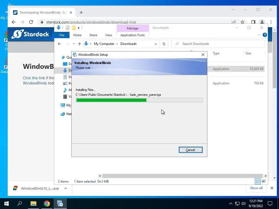Image resolution: width=279 pixels, height=209 pixels.
Task: Click My Computer in address path
Action: tap(104, 44)
